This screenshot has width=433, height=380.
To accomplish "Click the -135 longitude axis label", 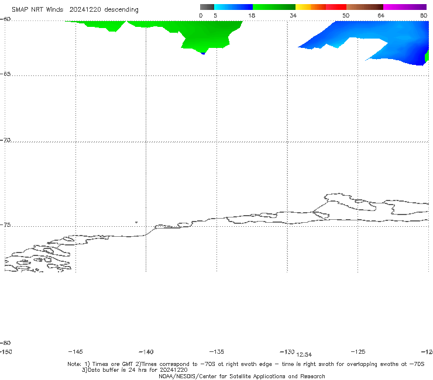I will pyautogui.click(x=216, y=352).
